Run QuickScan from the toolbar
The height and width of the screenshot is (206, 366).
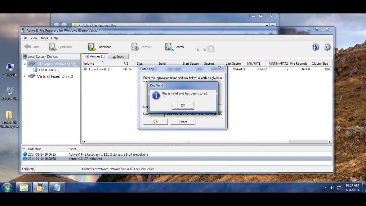60,47
